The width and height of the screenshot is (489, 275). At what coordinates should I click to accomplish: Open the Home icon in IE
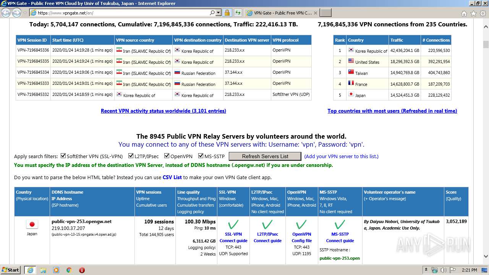pos(464,13)
